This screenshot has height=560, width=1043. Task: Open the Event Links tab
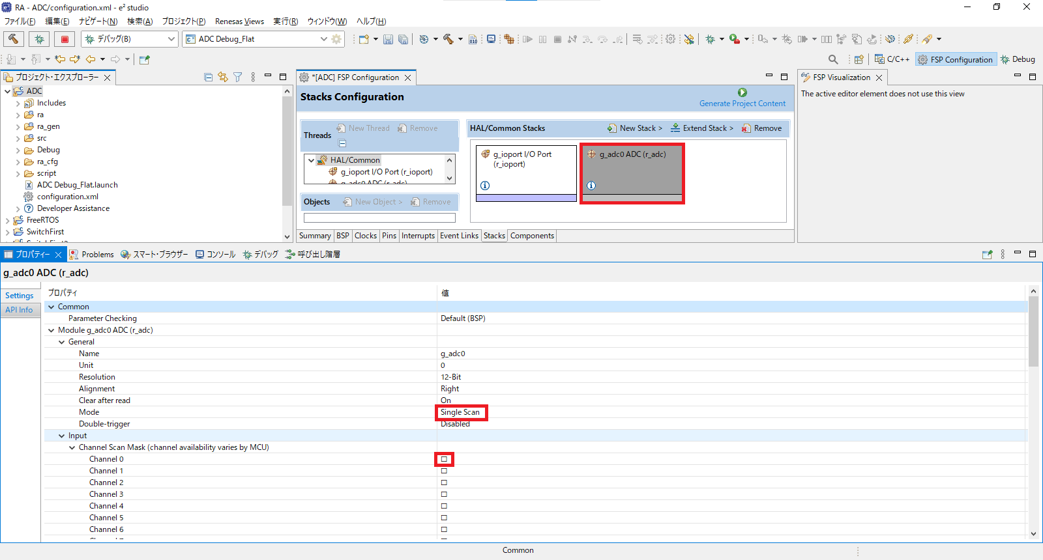tap(459, 236)
